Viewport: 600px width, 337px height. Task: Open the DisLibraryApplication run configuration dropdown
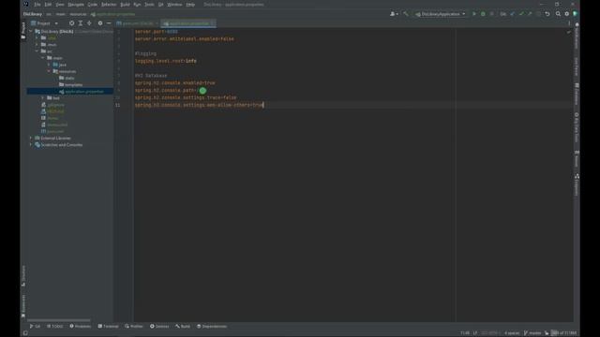click(440, 14)
